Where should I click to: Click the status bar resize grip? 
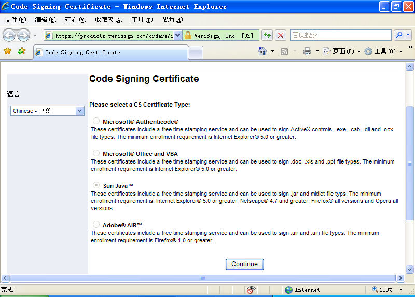click(411, 292)
